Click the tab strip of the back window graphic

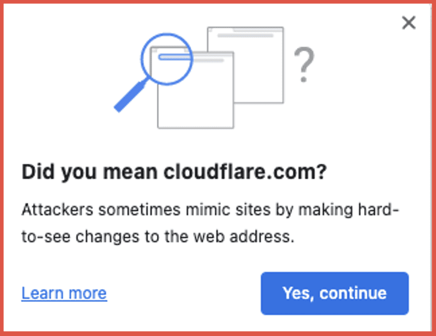coord(246,29)
